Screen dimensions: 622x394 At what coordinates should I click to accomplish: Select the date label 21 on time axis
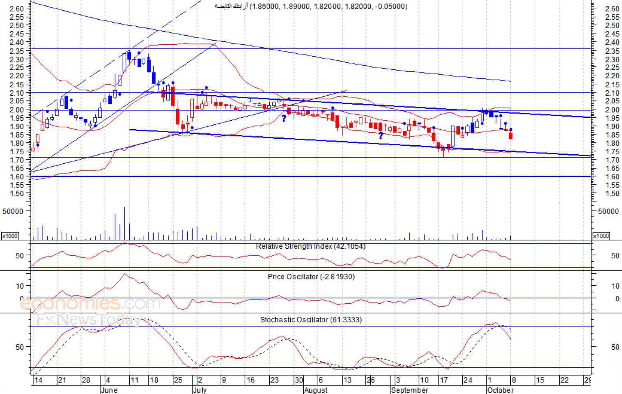(62, 380)
